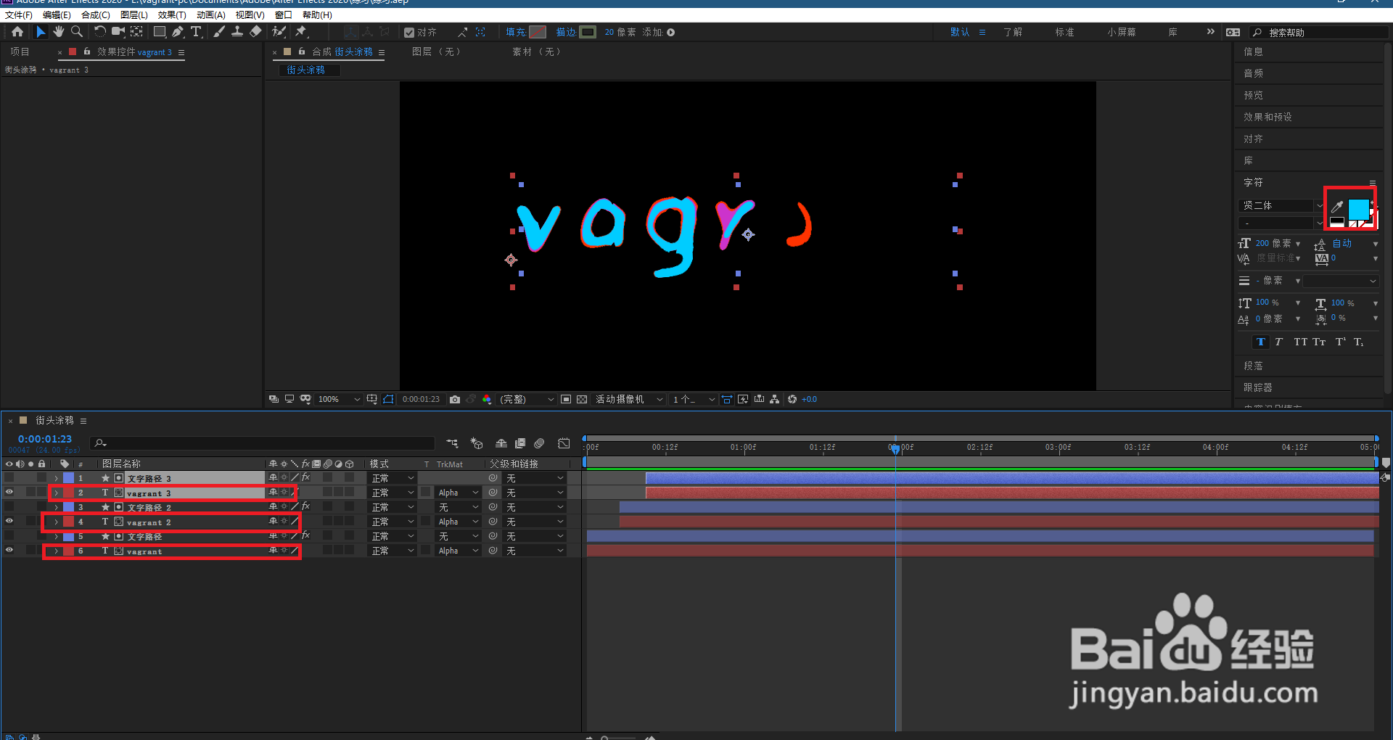Open the 合成(C) menu
This screenshot has width=1393, height=740.
point(96,15)
